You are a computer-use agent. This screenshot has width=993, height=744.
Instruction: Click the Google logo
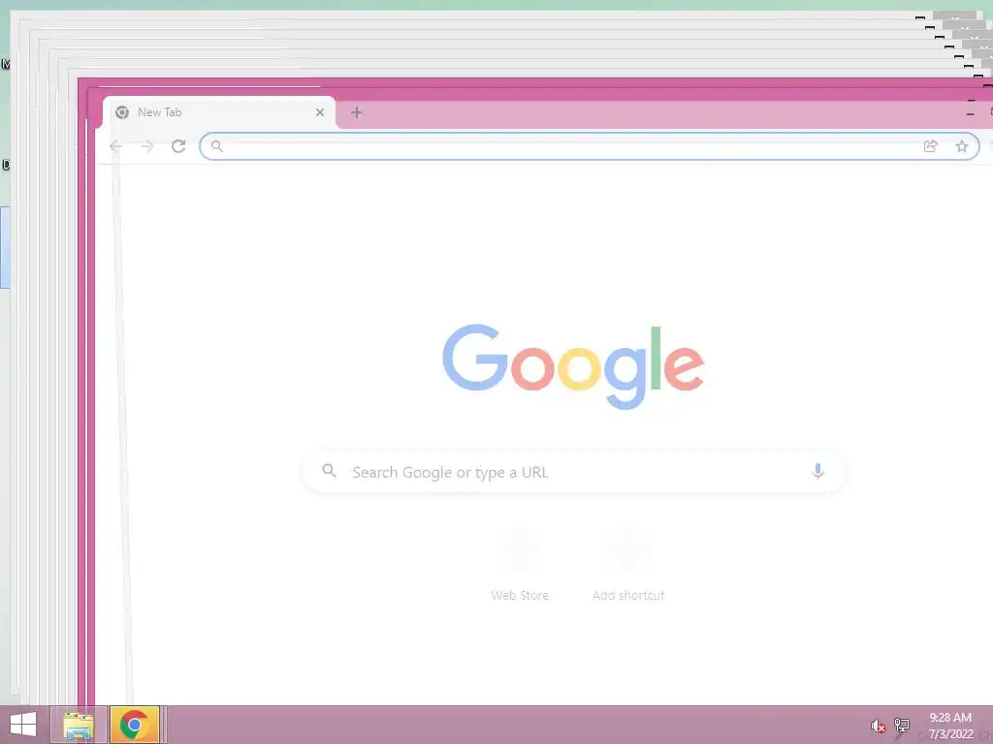573,366
